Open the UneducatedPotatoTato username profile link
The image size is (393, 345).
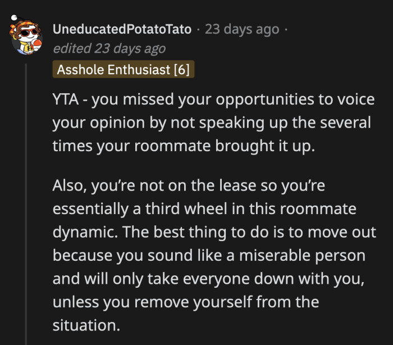(x=122, y=29)
